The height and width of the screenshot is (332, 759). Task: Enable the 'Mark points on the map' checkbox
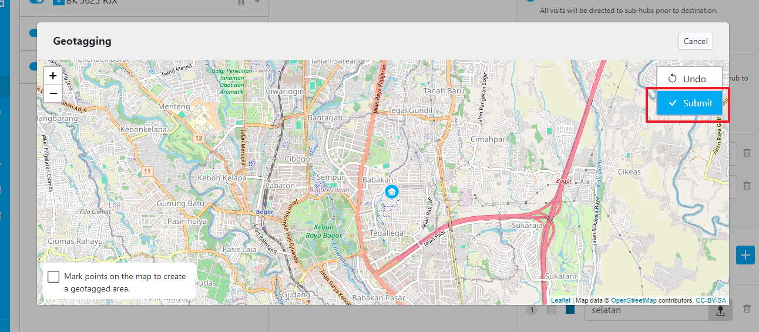click(x=54, y=277)
